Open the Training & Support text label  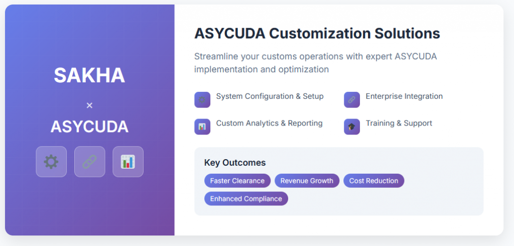point(399,124)
